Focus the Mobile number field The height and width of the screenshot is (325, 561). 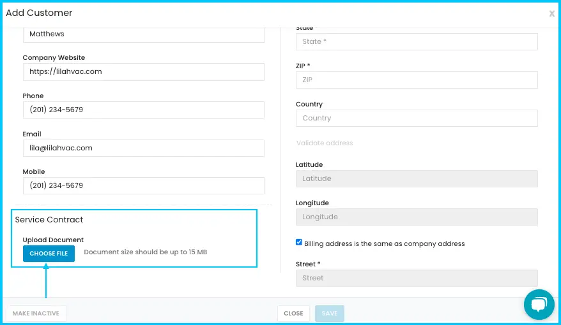[144, 185]
